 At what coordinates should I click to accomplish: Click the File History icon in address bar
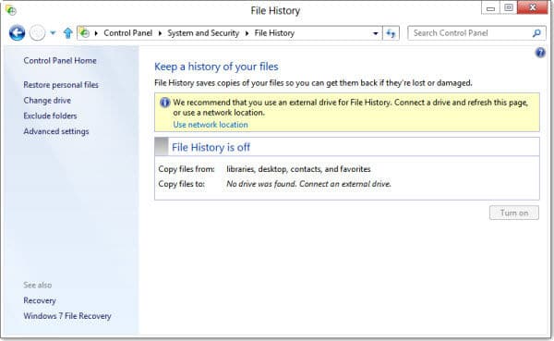point(84,33)
